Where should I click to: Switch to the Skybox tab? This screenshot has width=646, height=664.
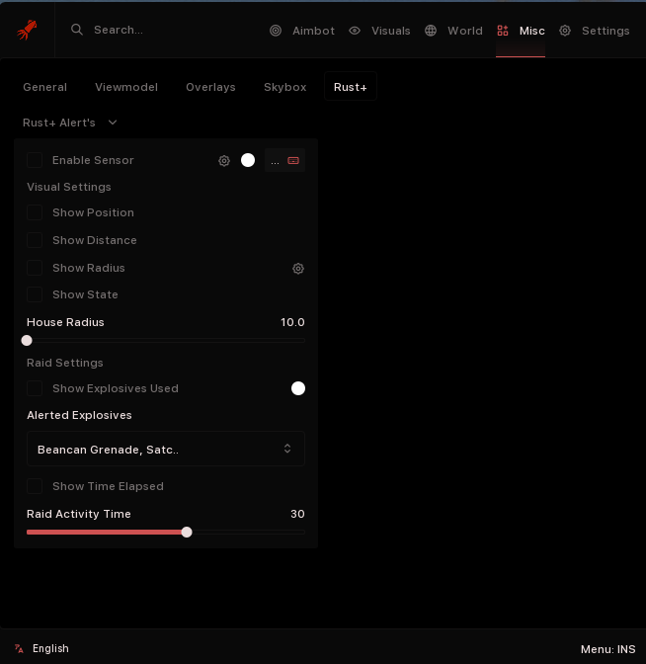tap(284, 87)
